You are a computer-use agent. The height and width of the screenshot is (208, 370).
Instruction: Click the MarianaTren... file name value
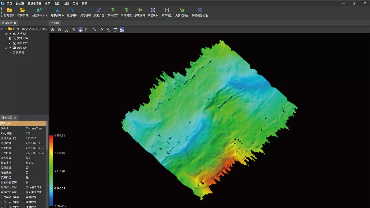35,128
